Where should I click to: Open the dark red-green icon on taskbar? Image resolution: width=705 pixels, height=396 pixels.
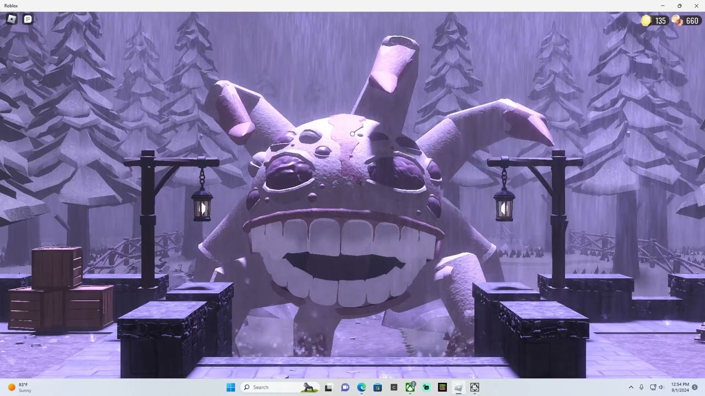442,387
